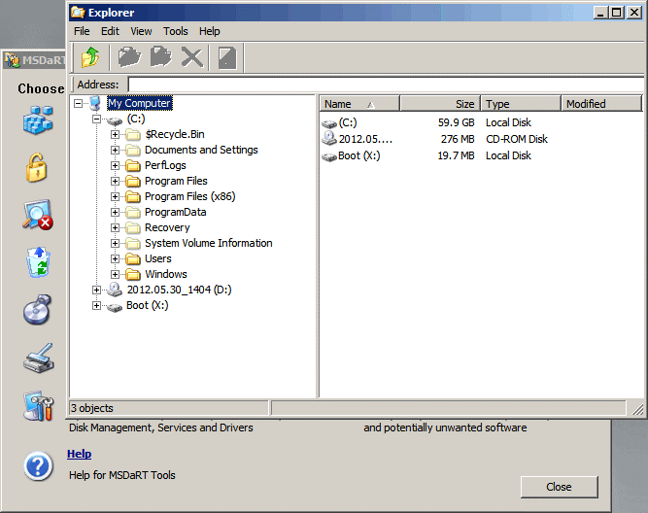This screenshot has height=513, width=648.
Task: Collapse the (C:) drive tree node
Action: [96, 120]
